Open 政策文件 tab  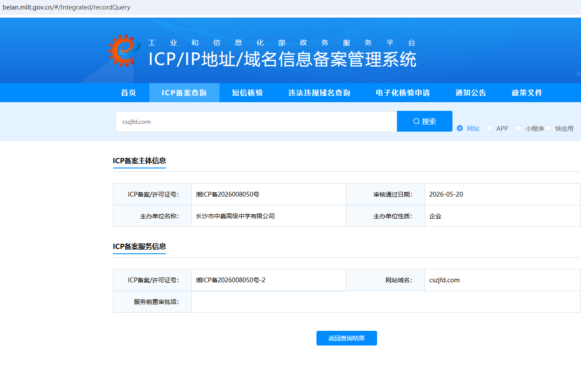(527, 93)
